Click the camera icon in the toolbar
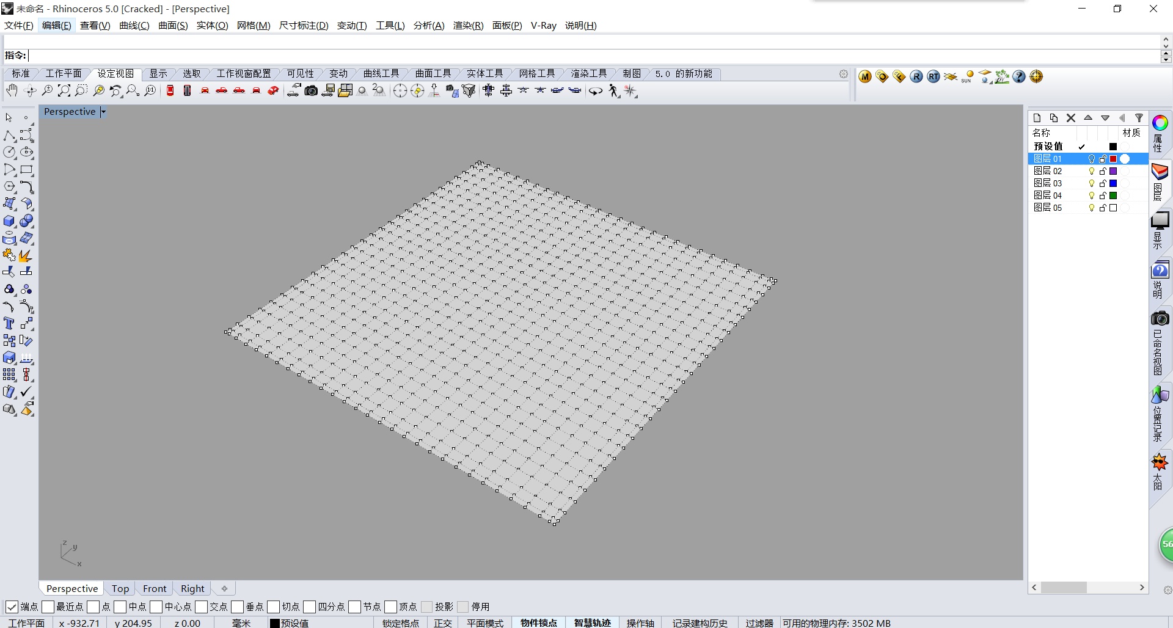 click(x=311, y=91)
